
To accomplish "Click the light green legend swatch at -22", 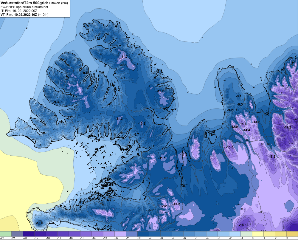I will point(6,234).
